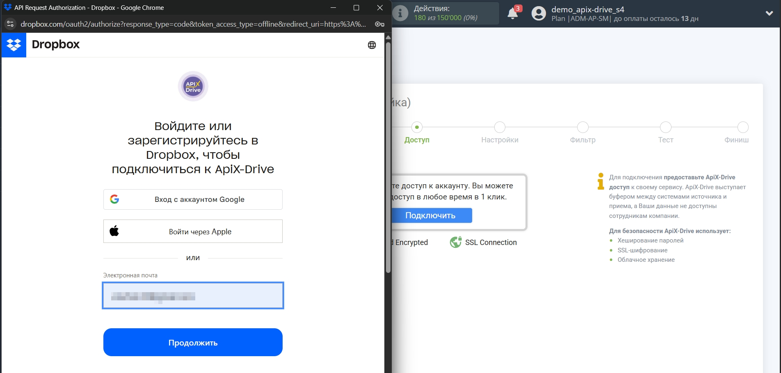Click the yellow exclamation info icon

point(600,182)
